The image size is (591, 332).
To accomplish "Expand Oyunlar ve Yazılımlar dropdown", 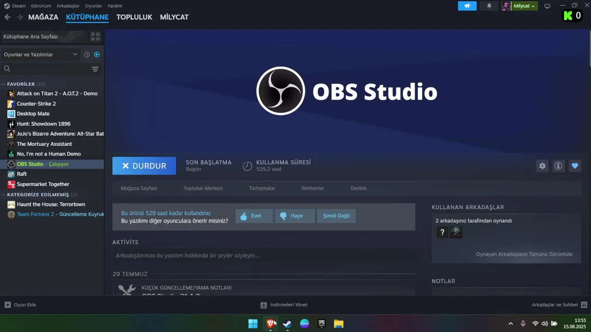I will 40,54.
